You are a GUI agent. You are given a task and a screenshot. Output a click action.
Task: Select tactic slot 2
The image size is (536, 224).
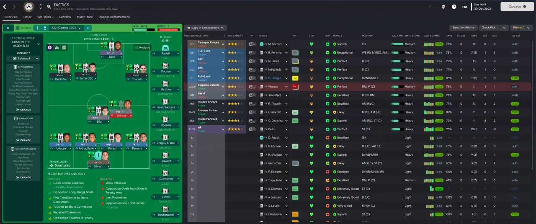pos(44,28)
